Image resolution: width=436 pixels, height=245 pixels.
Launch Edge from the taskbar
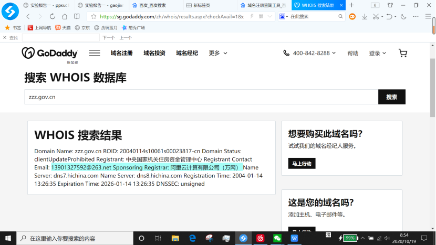click(192, 238)
